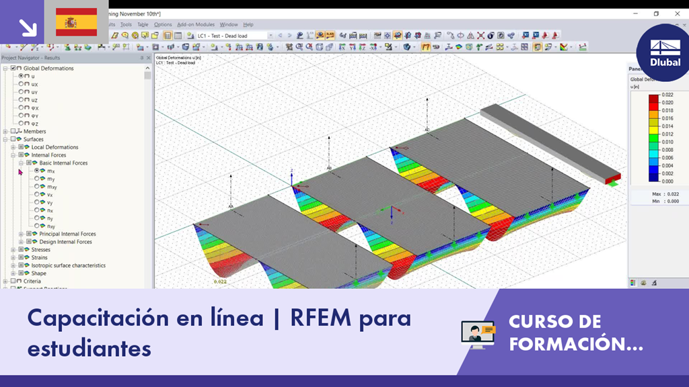This screenshot has height=387, width=689.
Task: Expand the Members tree node
Action: [x=5, y=132]
